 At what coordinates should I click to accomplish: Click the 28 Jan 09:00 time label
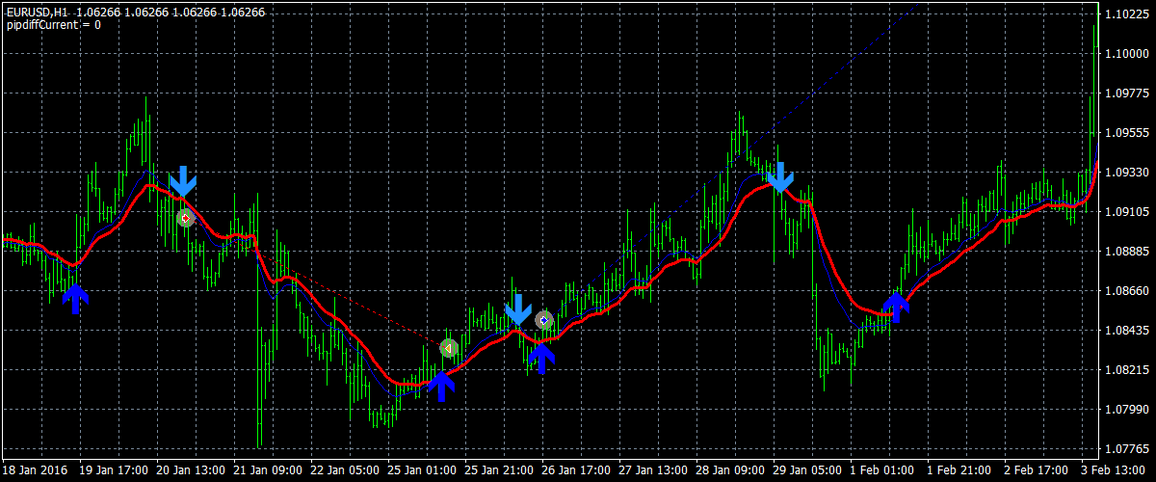coord(730,471)
